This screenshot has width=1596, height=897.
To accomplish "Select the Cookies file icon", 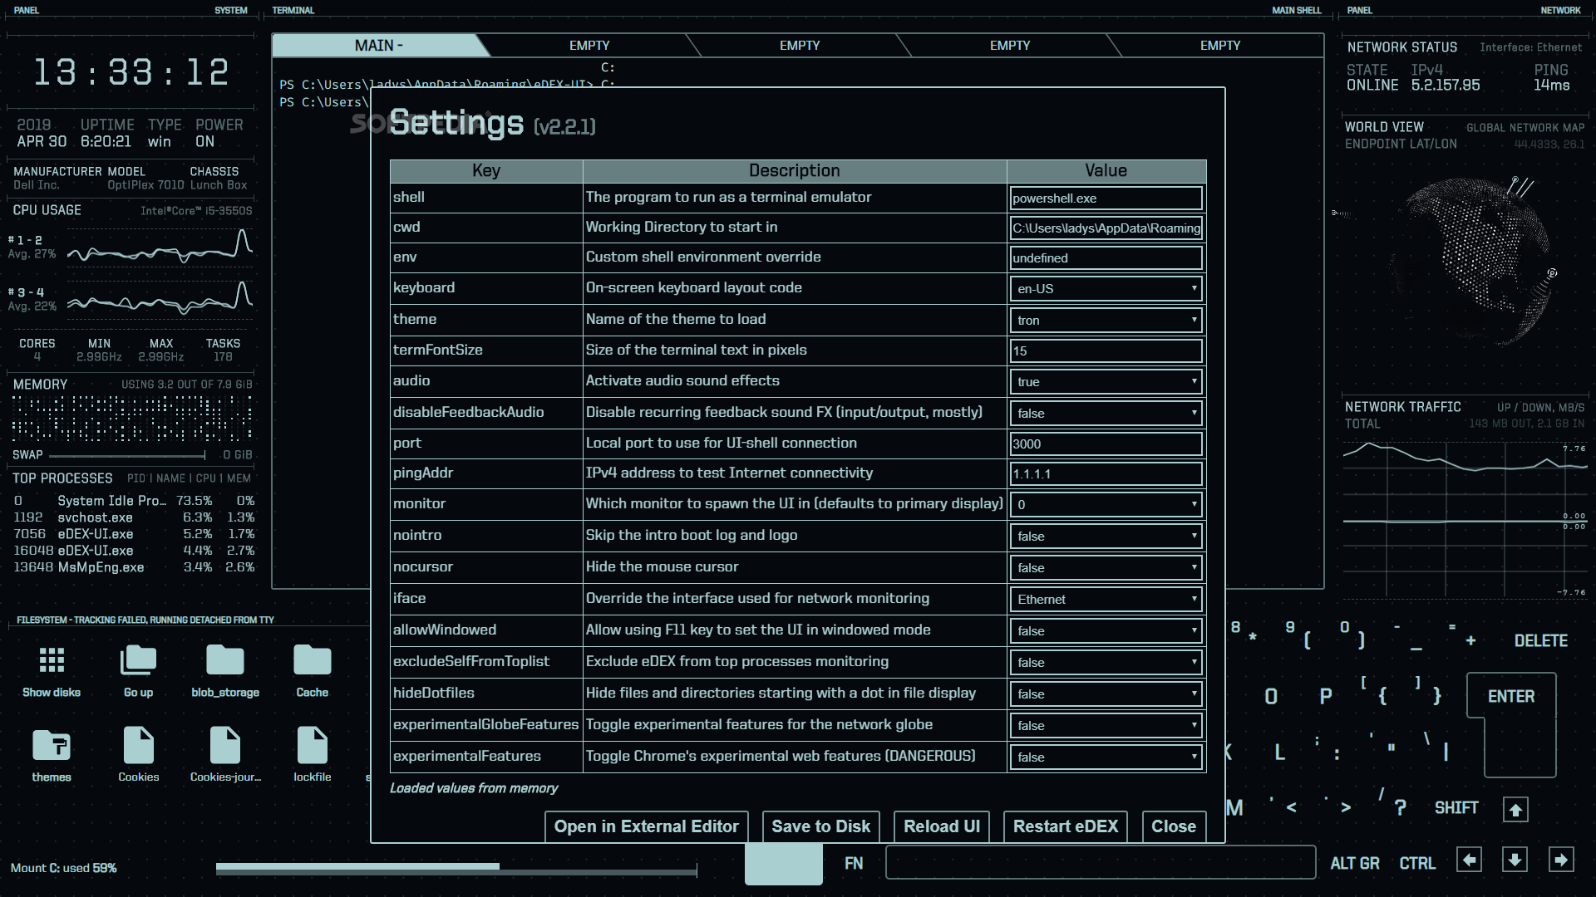I will pyautogui.click(x=138, y=756).
